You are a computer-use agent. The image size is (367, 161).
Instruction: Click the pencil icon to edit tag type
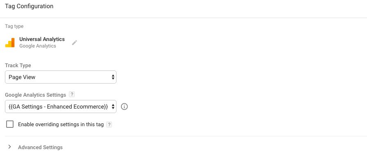(x=75, y=43)
